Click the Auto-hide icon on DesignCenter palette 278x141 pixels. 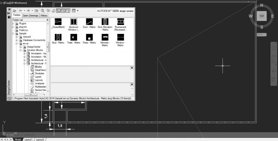point(9,13)
